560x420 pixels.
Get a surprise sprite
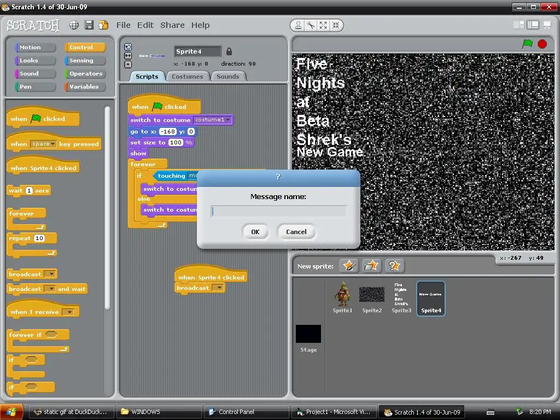coord(394,266)
